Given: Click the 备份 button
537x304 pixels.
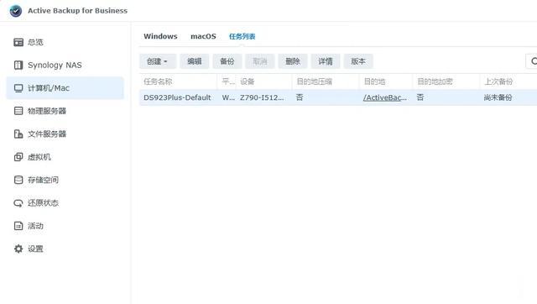Looking at the screenshot, I should click(x=227, y=61).
